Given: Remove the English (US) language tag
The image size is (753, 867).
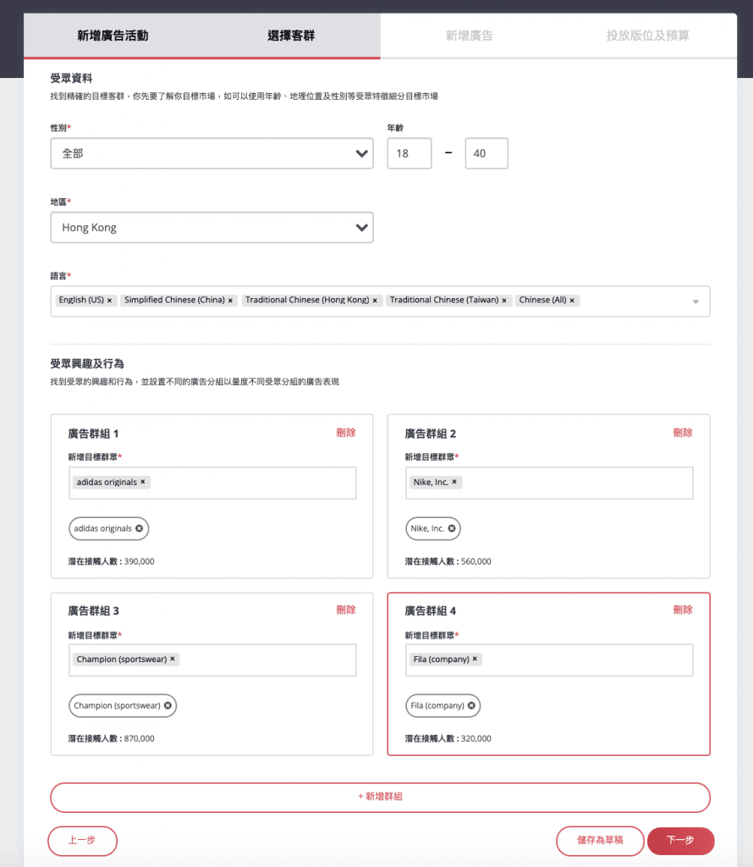Looking at the screenshot, I should click(x=109, y=301).
